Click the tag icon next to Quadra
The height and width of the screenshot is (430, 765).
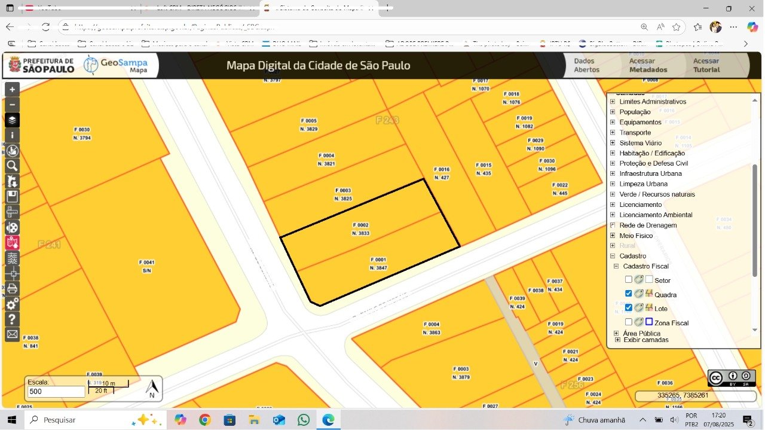(638, 294)
